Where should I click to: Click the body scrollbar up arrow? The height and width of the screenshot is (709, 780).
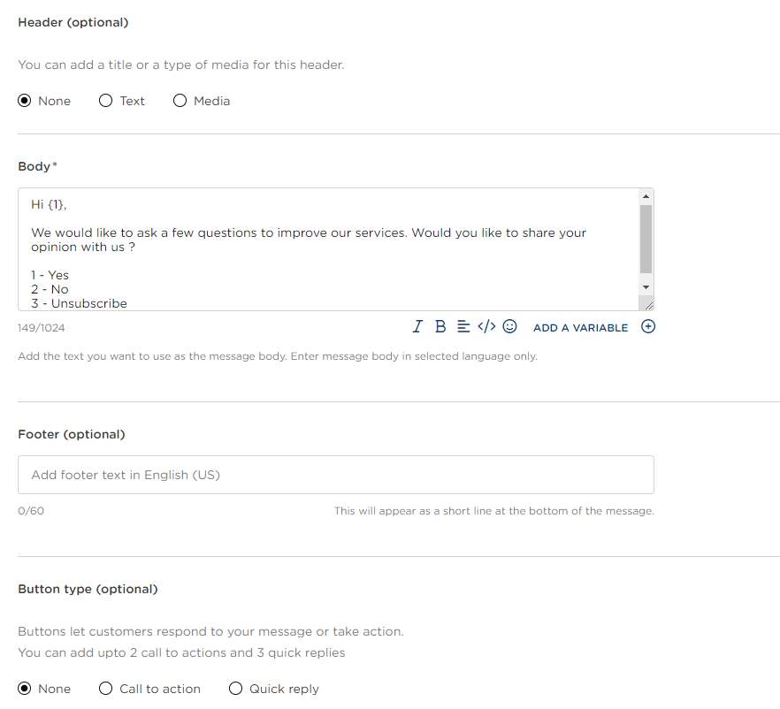(646, 195)
